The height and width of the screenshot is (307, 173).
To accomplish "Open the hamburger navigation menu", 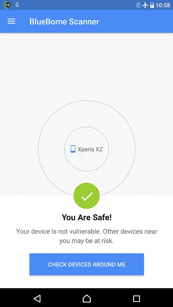I will pyautogui.click(x=11, y=21).
